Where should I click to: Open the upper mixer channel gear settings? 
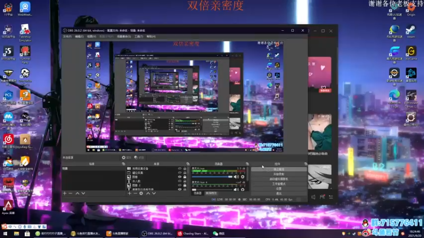coord(243,177)
